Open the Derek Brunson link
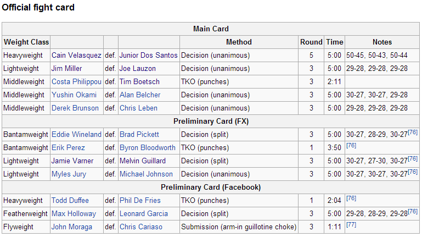 coord(75,108)
